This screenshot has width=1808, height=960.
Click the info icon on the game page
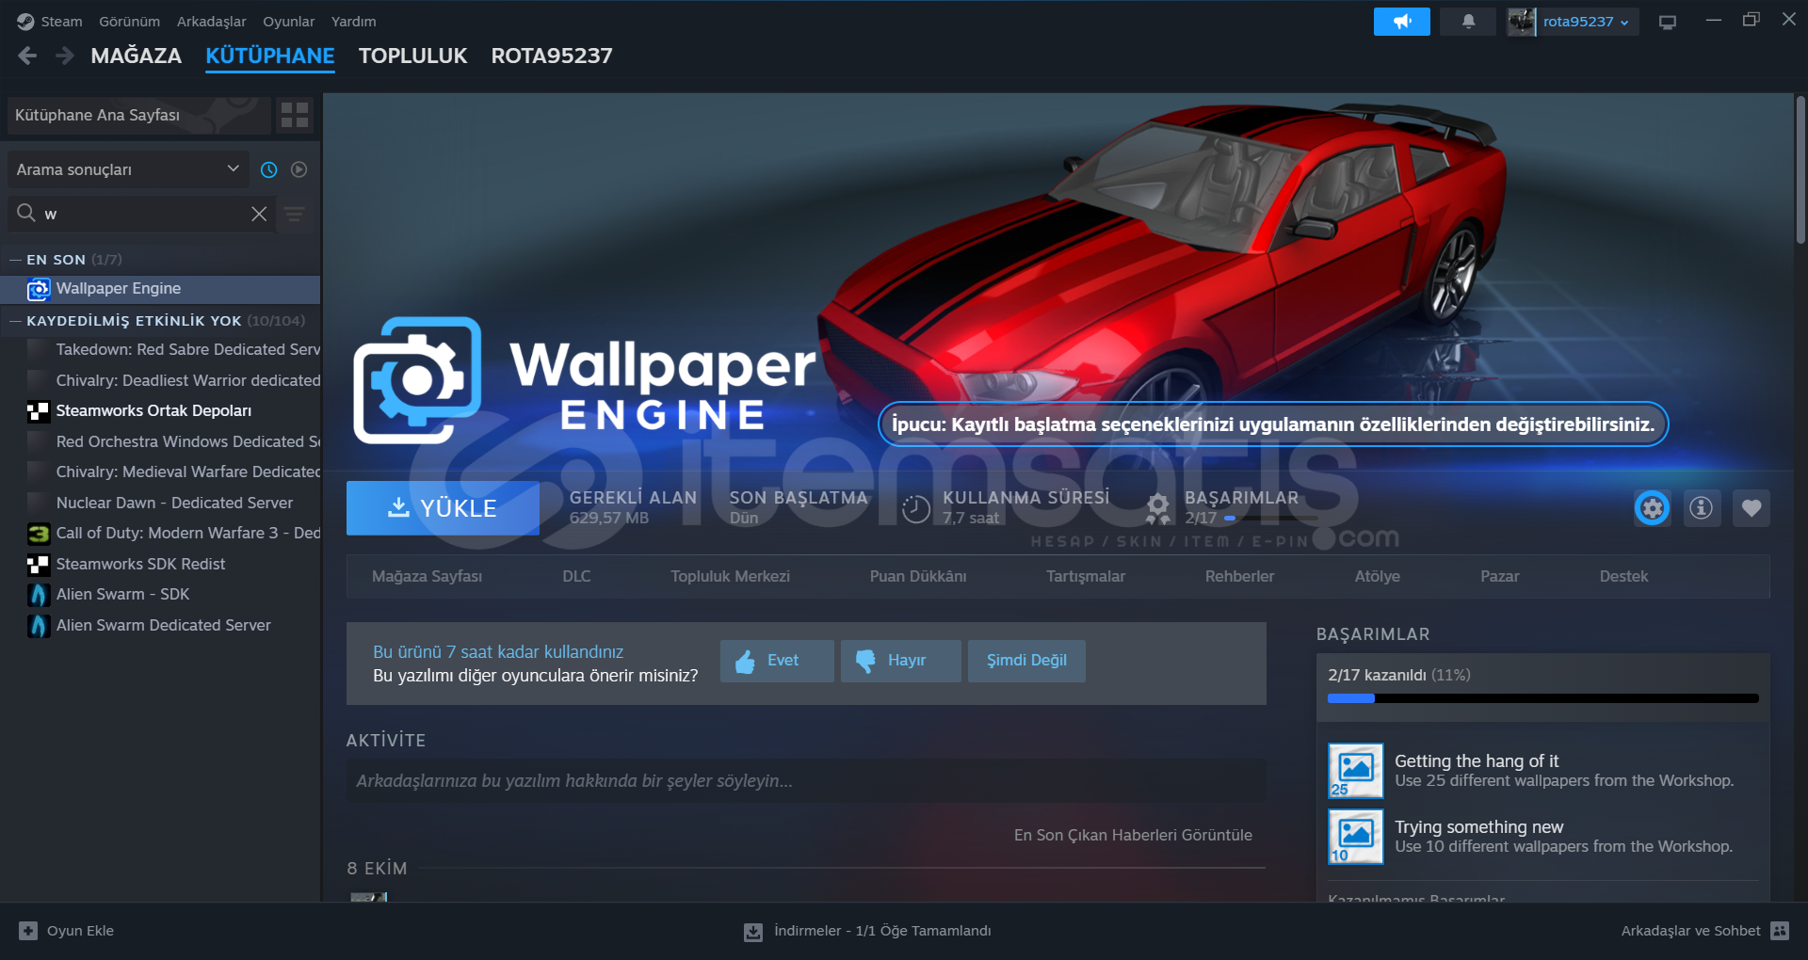click(x=1701, y=508)
